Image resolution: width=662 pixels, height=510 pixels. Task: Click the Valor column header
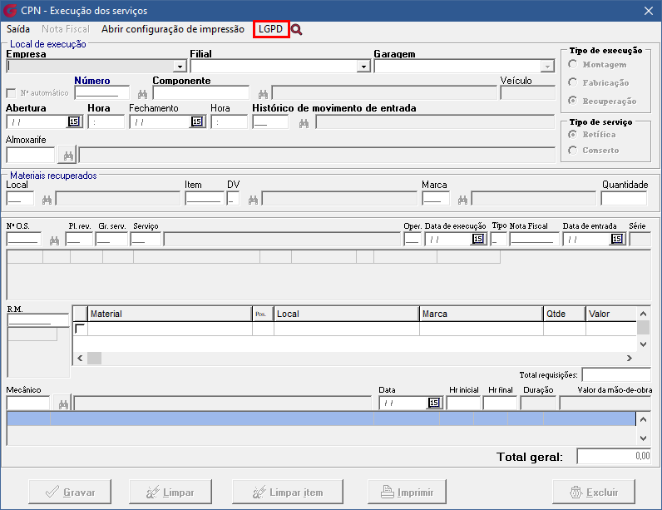coord(611,314)
